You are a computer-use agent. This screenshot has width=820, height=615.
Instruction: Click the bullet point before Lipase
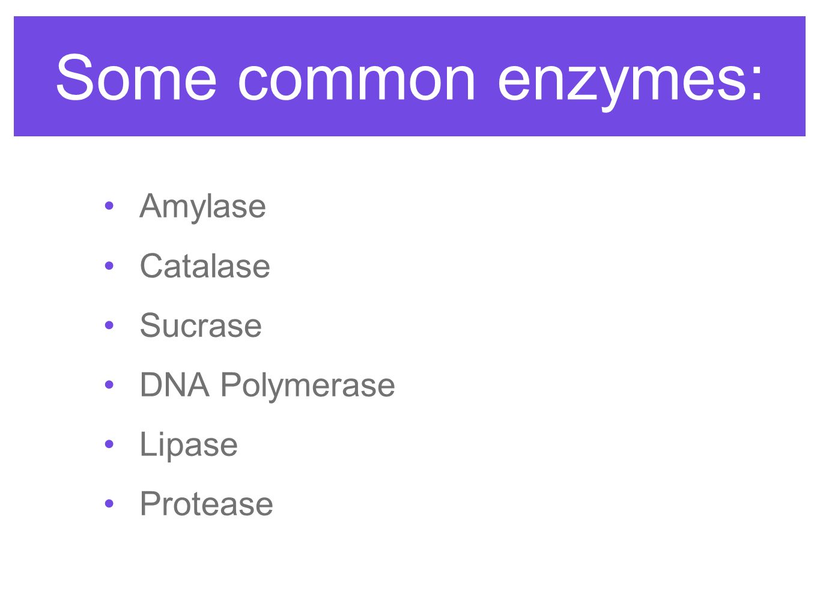[x=109, y=444]
